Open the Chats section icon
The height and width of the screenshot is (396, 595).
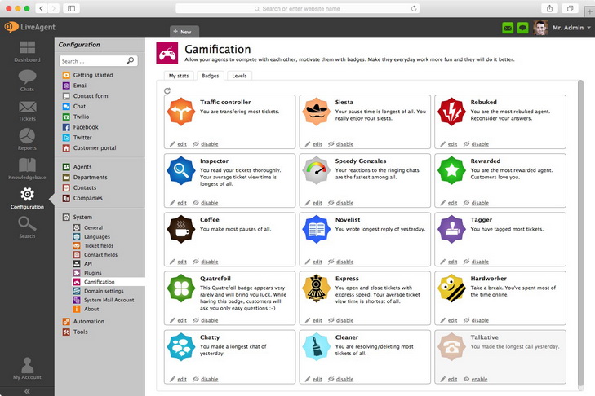[27, 77]
